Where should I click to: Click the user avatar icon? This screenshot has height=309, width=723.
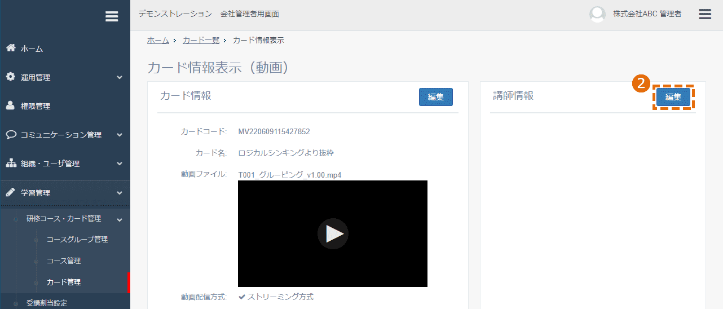597,15
